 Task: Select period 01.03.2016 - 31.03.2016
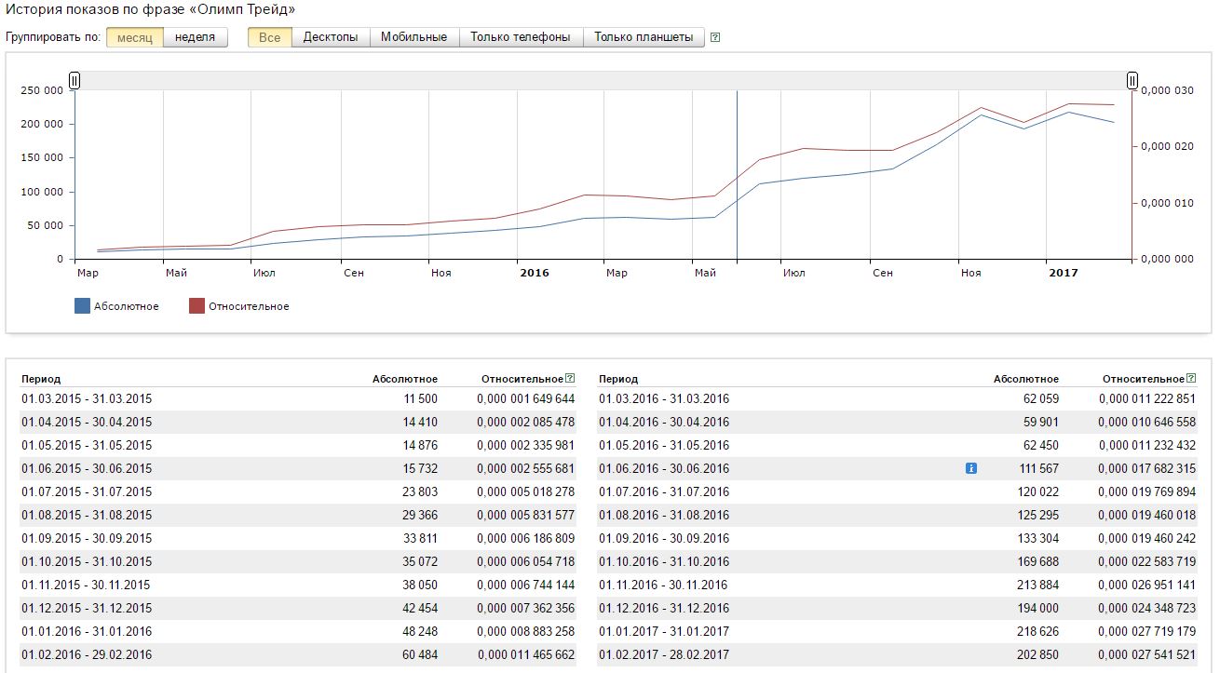point(664,398)
